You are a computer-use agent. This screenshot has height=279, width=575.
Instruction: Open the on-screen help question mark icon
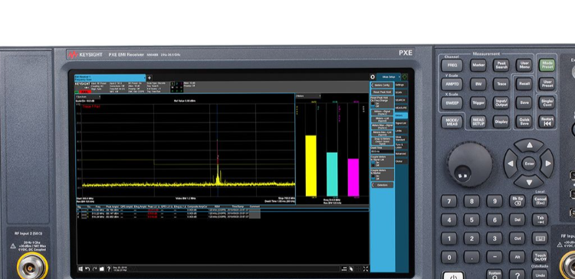tap(109, 269)
